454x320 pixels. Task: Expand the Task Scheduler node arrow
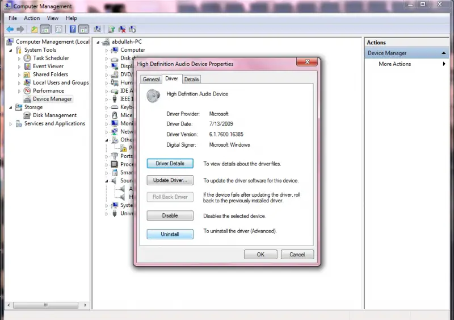pos(19,59)
